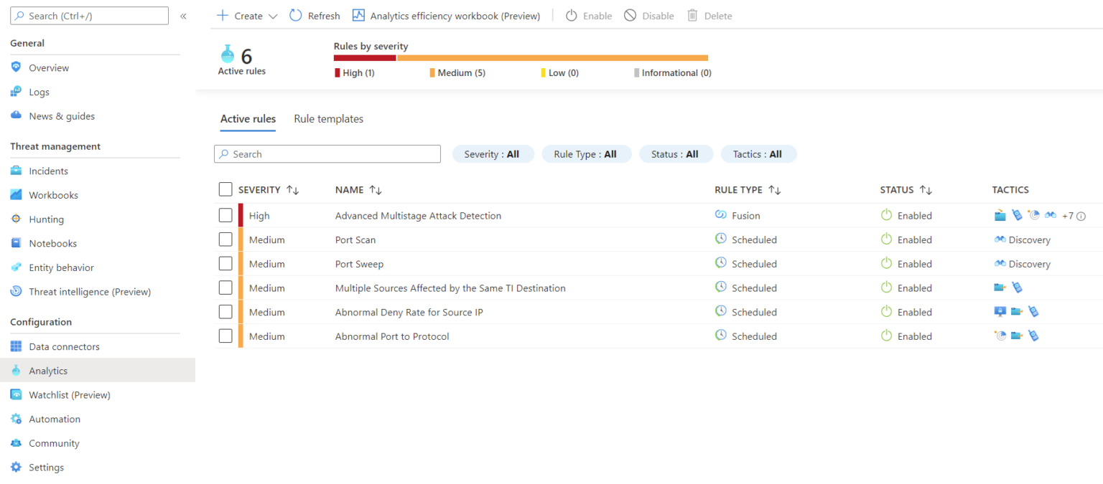
Task: Open the Automation page
Action: pos(54,419)
